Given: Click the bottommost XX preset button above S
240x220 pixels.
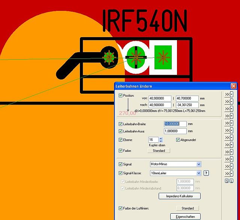Looking at the screenshot, I should (227, 174).
